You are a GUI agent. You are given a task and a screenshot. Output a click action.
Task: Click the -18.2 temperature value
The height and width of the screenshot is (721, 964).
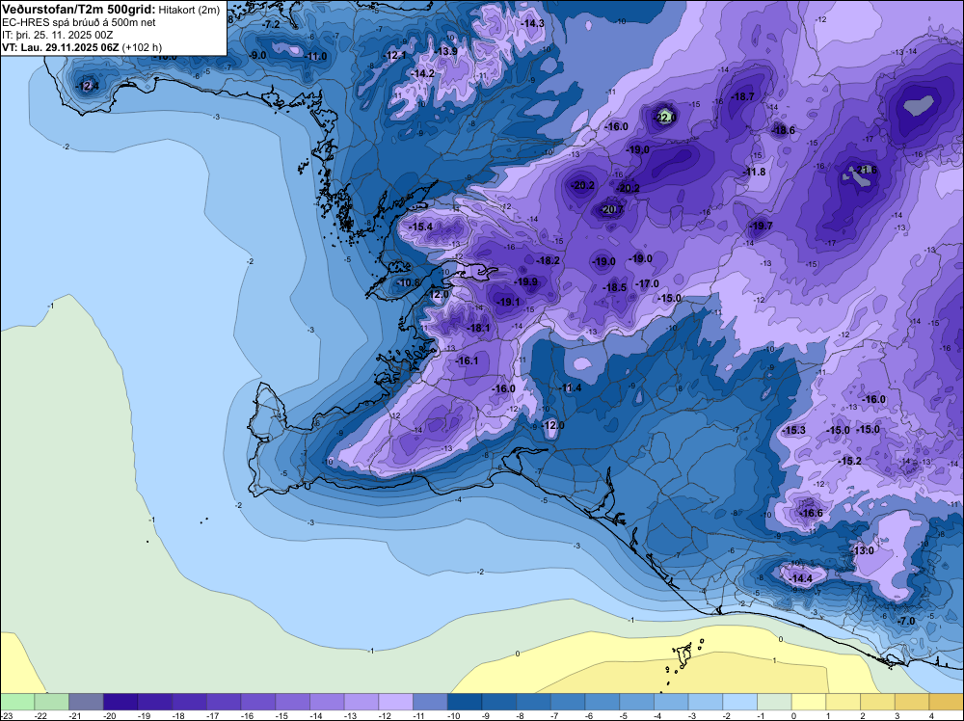pos(548,260)
